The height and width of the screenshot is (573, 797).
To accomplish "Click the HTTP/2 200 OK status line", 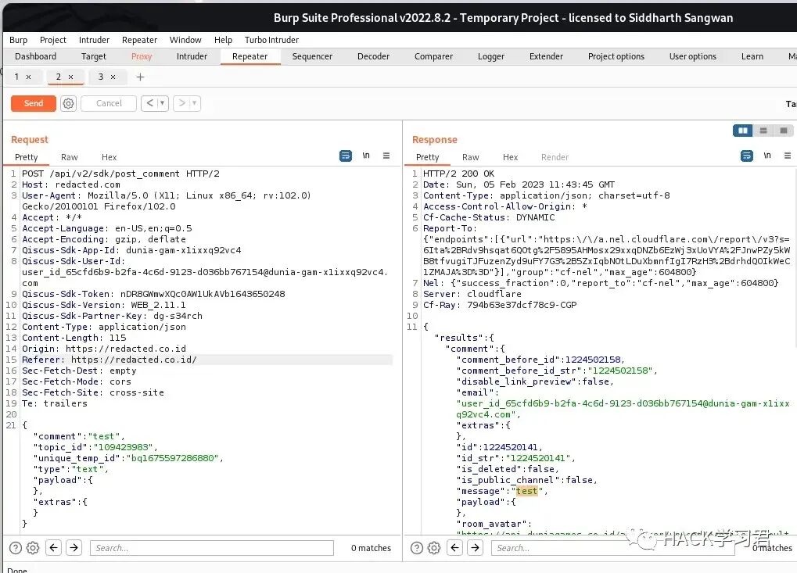I will pos(458,174).
